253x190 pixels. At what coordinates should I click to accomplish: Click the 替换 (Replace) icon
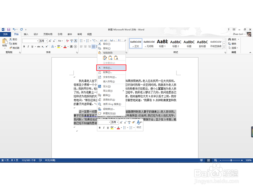pos(233,43)
